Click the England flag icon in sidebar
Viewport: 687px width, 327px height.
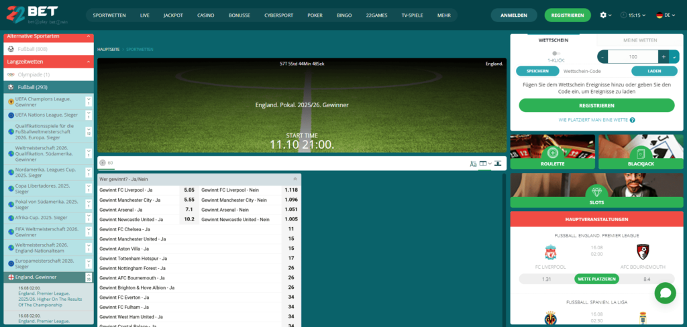[11, 277]
